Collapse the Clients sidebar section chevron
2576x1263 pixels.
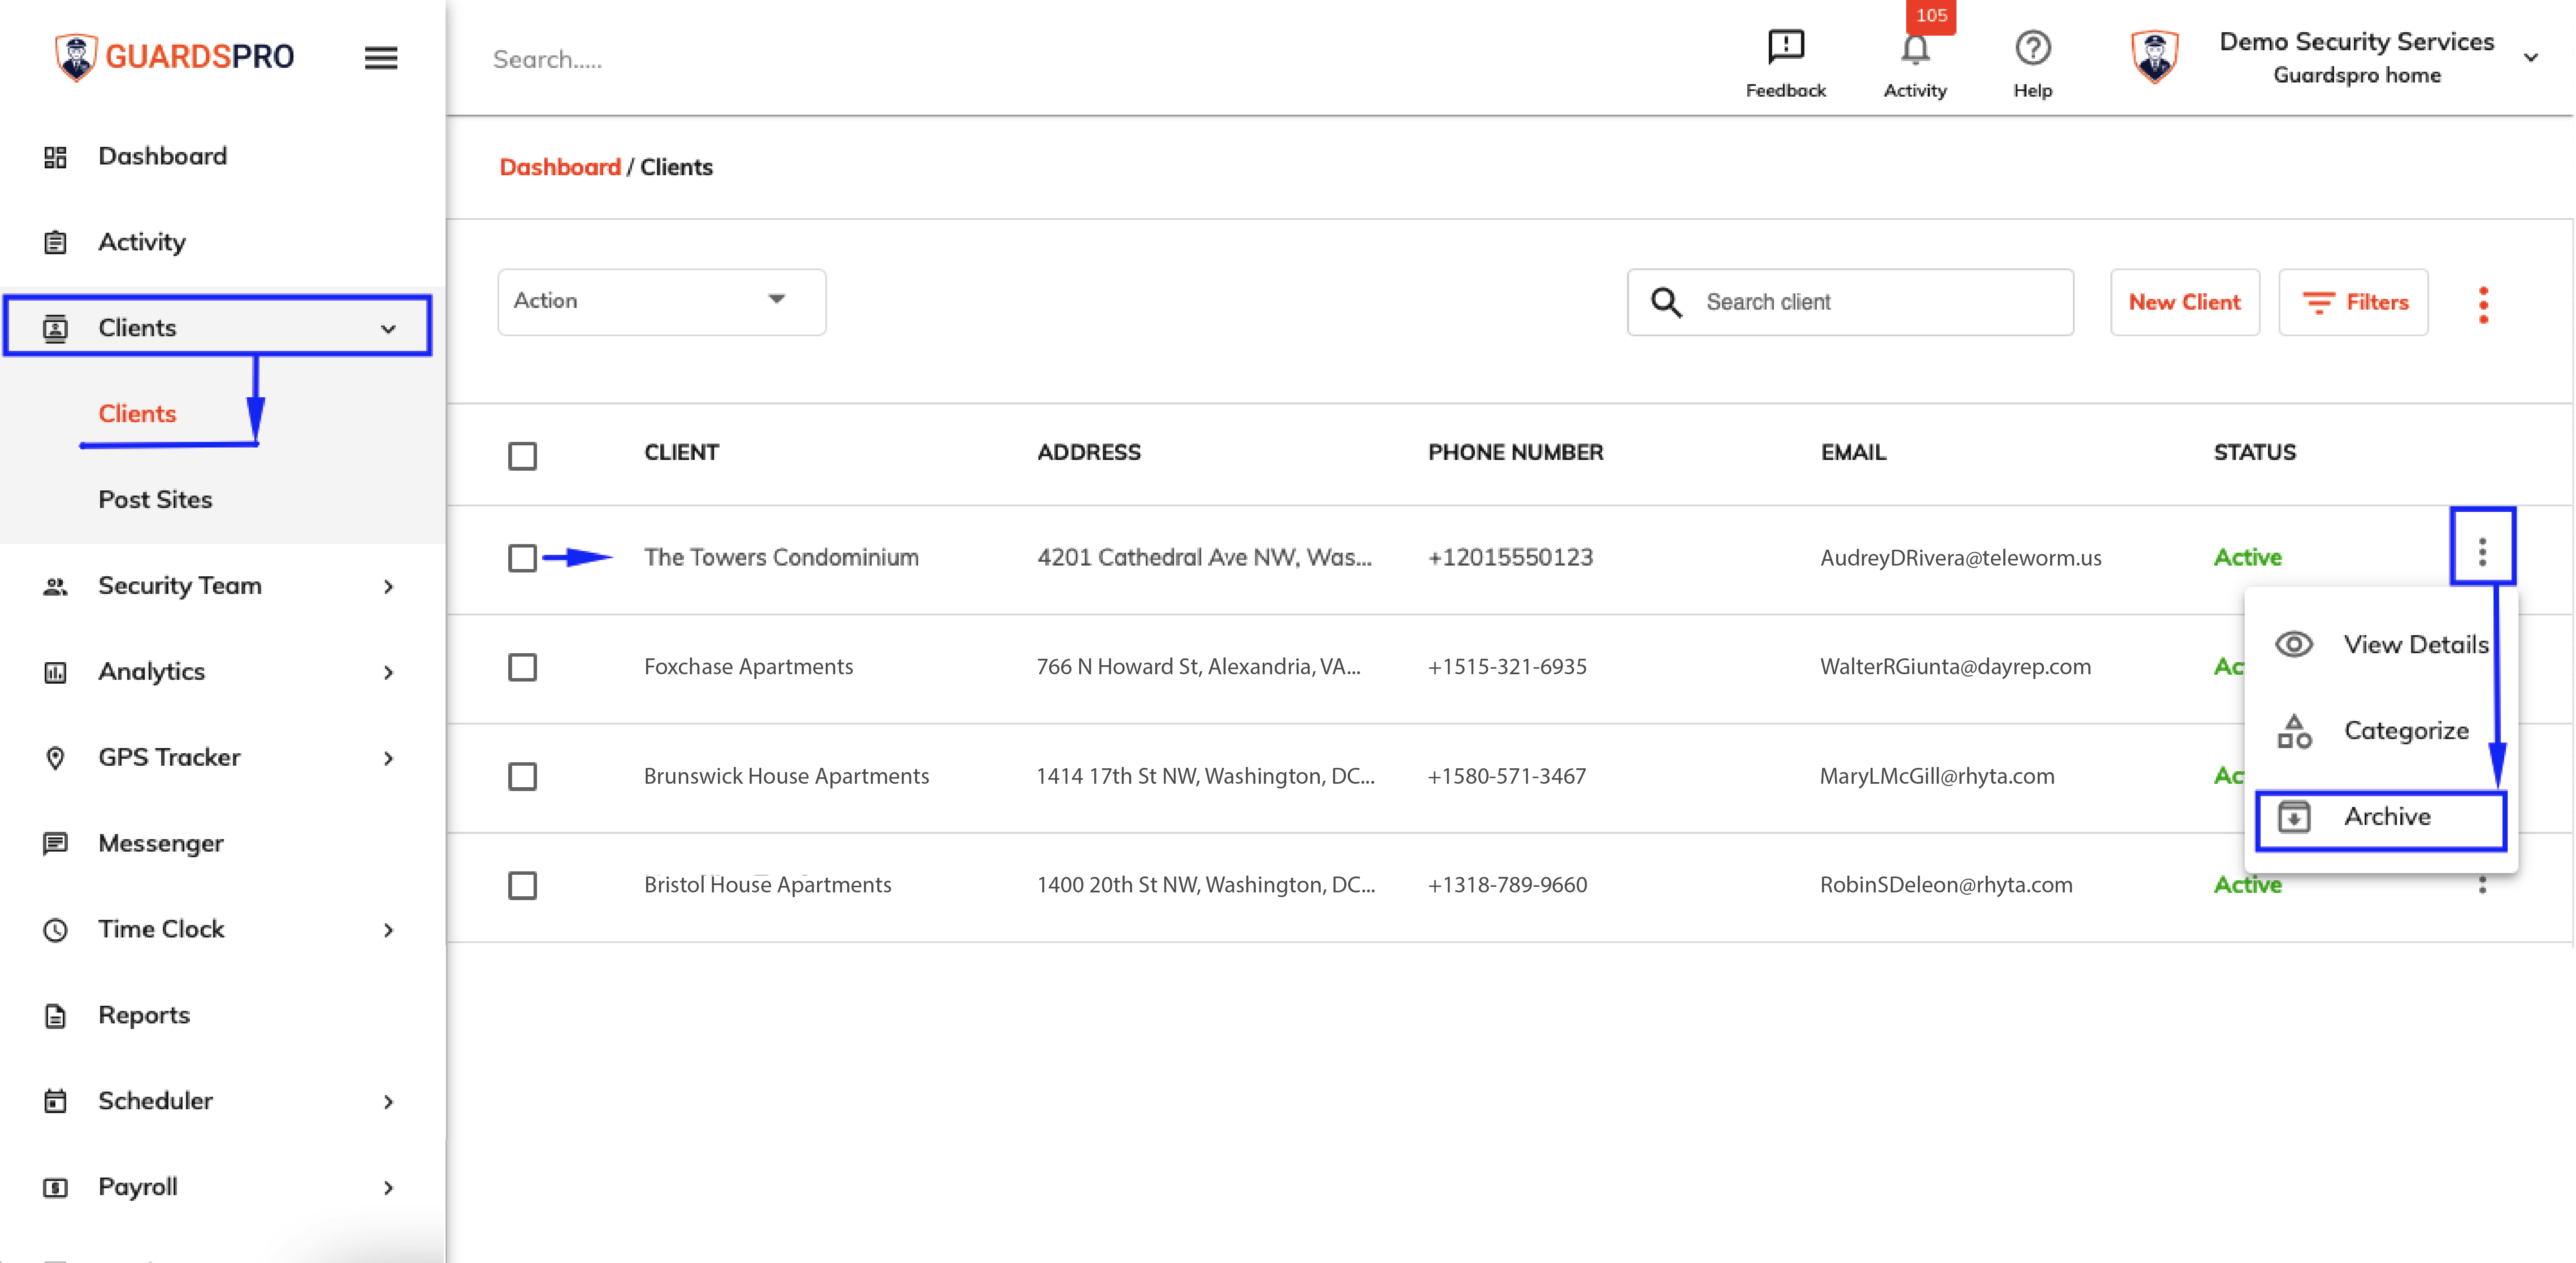(x=388, y=329)
